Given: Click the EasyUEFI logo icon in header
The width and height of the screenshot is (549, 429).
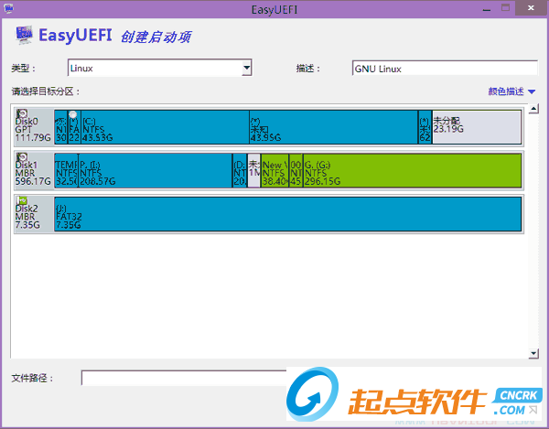Looking at the screenshot, I should tap(24, 35).
